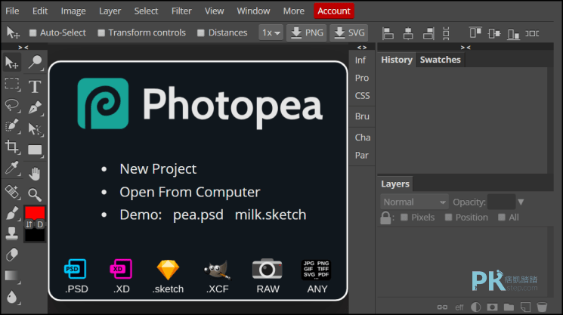Select the Eraser tool
The width and height of the screenshot is (563, 315).
tap(12, 255)
